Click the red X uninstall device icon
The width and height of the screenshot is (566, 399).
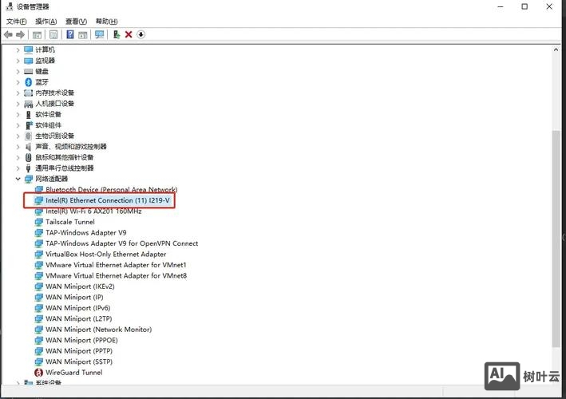[x=129, y=34]
